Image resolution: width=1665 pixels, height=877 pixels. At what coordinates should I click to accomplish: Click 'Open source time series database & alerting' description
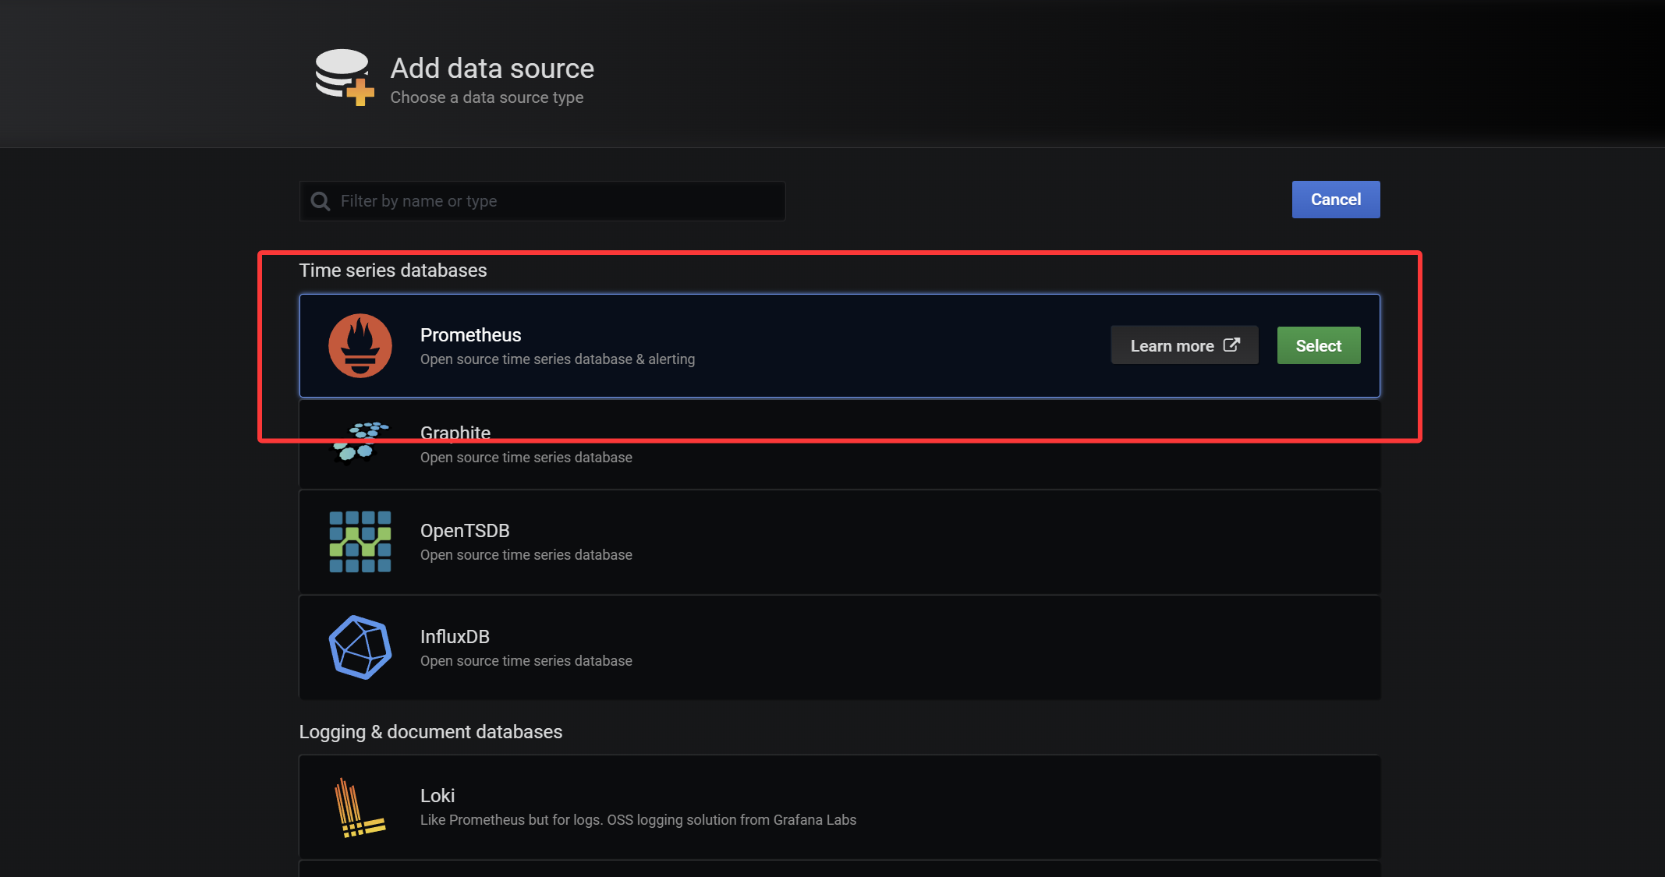click(x=558, y=359)
